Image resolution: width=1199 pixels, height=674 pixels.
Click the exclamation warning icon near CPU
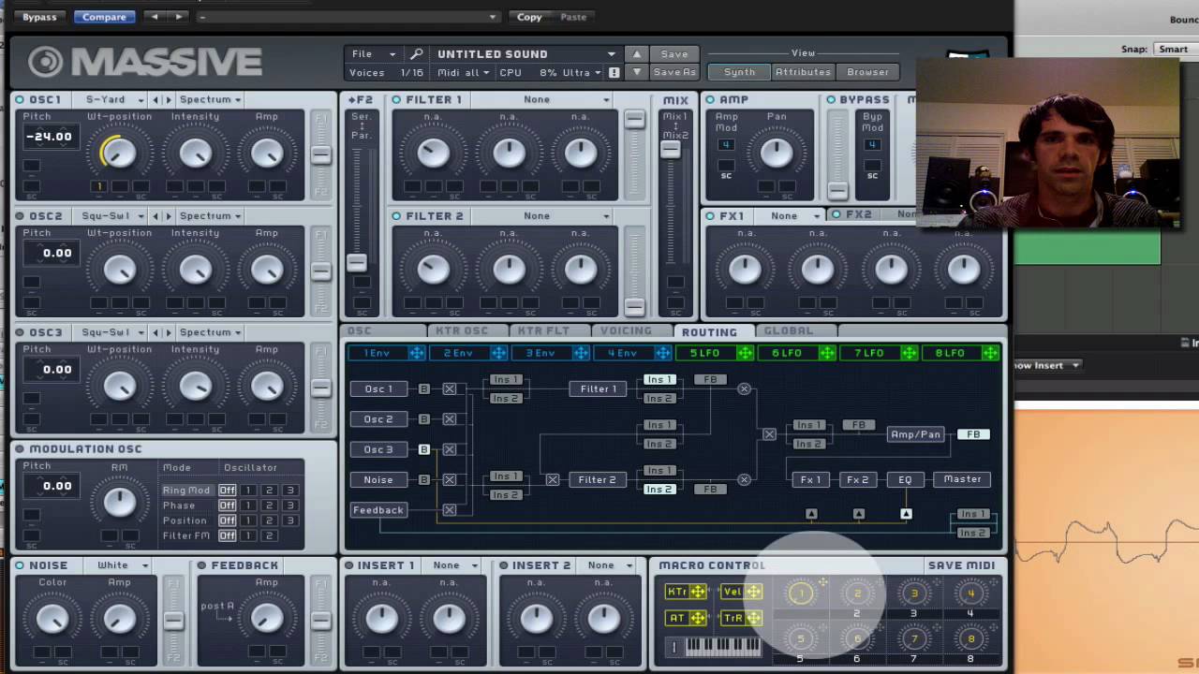(x=614, y=72)
